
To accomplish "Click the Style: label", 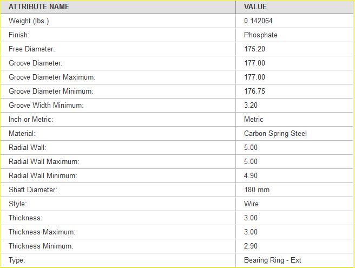I will click(18, 204).
